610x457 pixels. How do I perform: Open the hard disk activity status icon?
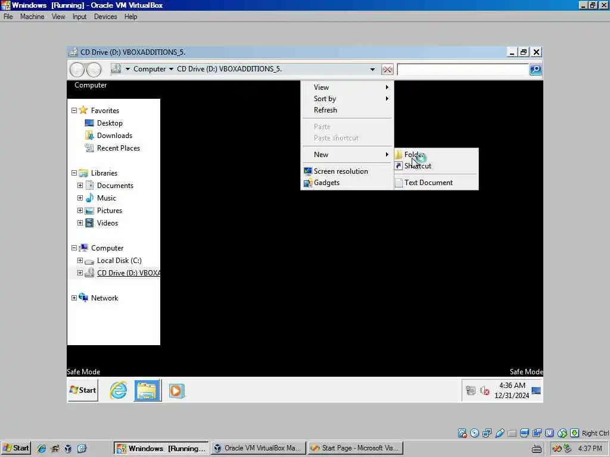[462, 433]
